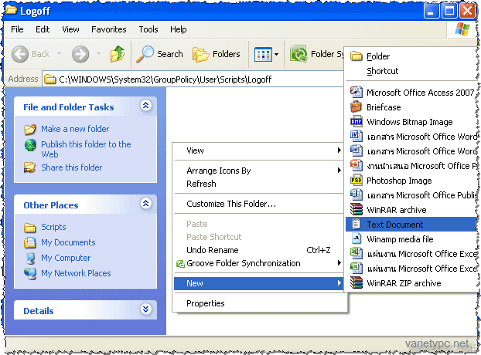Viewport: 481px width, 355px height.
Task: Click the Photoshop Image PSD icon
Action: coord(356,181)
